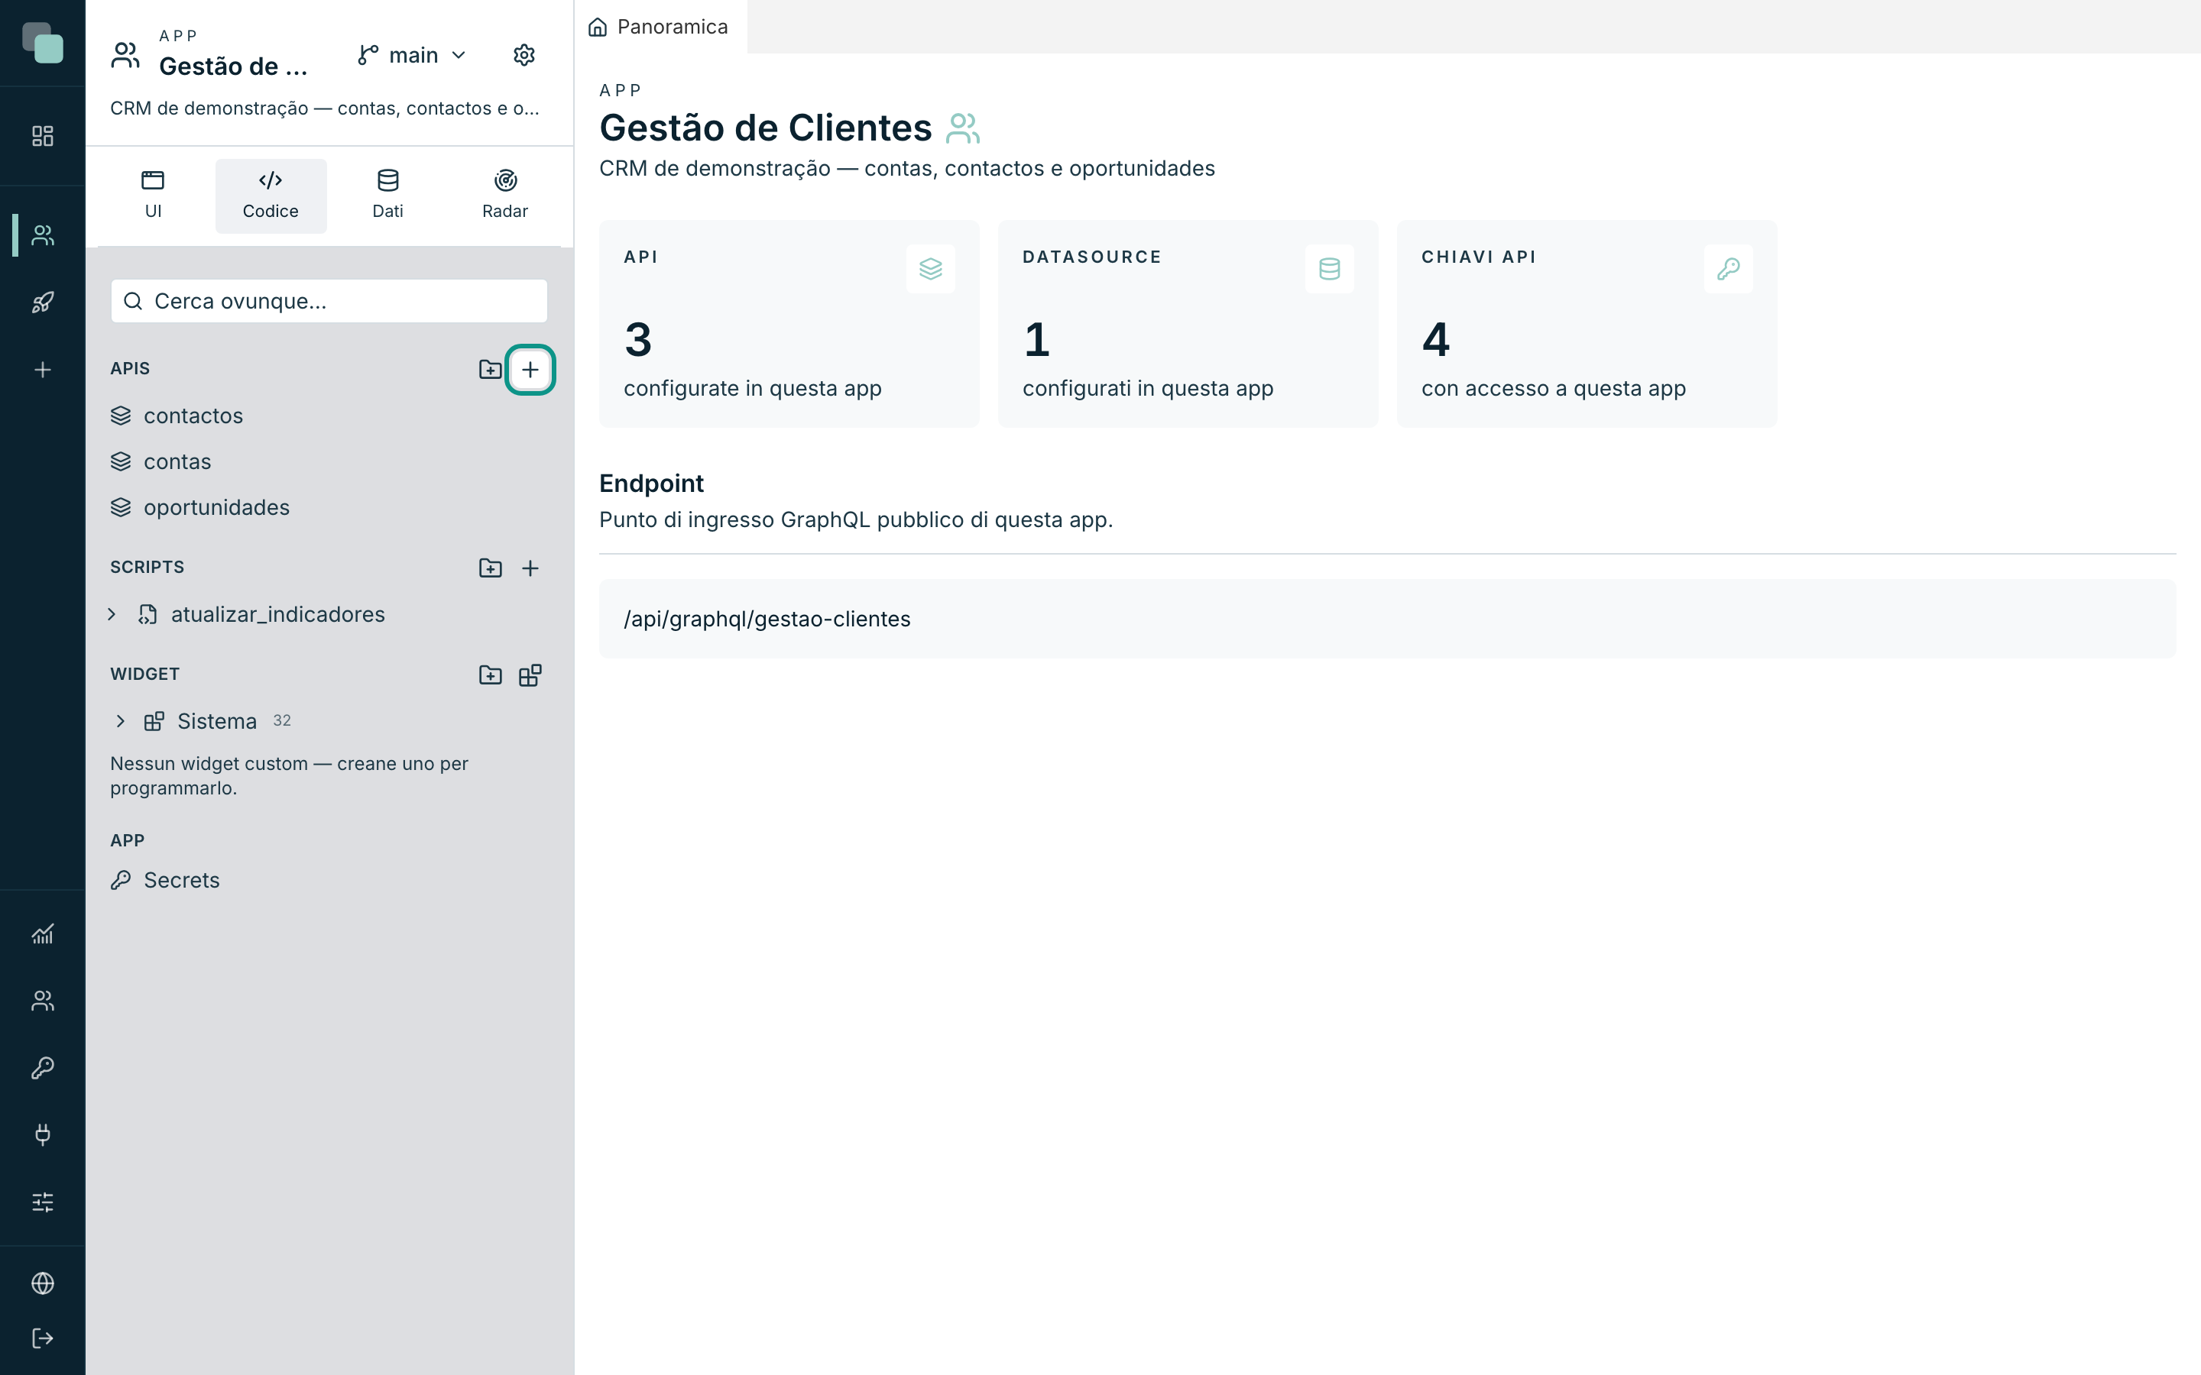Click the globe language icon in left rail
Viewport: 2201px width, 1375px height.
click(43, 1283)
